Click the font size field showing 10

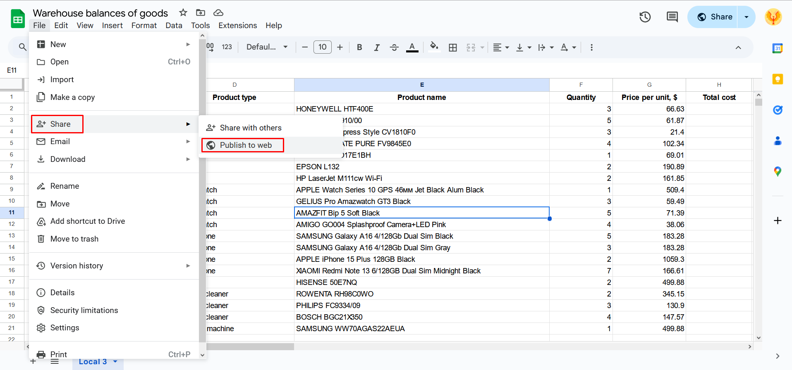(323, 47)
